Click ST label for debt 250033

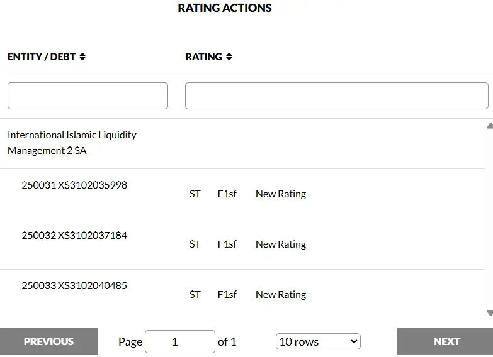(x=195, y=295)
